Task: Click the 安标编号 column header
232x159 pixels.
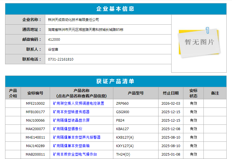Action: [x=35, y=93]
